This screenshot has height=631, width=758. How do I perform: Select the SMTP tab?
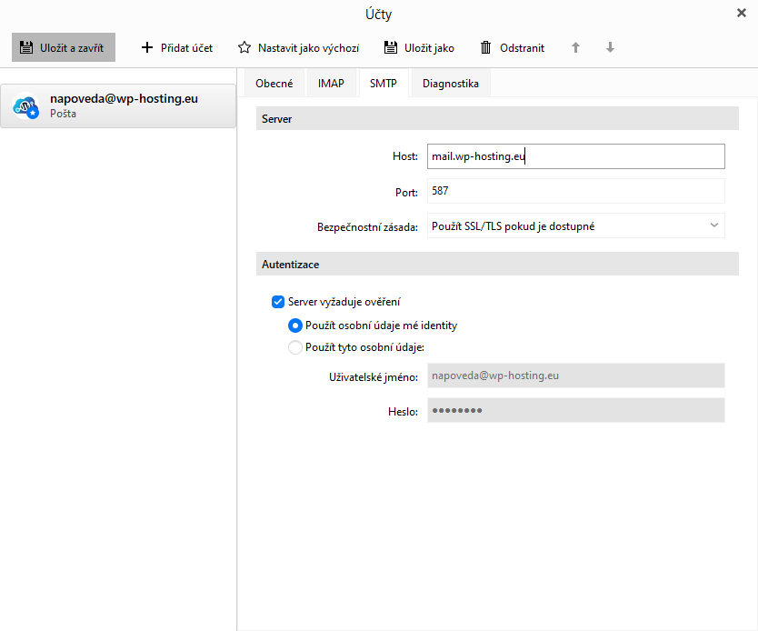click(383, 84)
